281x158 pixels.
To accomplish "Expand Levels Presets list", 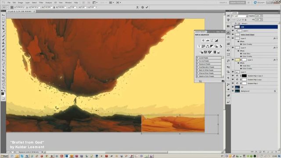I will click(x=197, y=58).
